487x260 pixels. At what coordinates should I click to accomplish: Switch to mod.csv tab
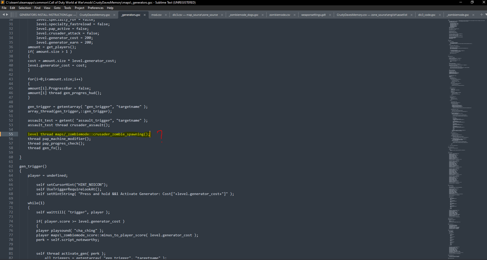click(156, 15)
